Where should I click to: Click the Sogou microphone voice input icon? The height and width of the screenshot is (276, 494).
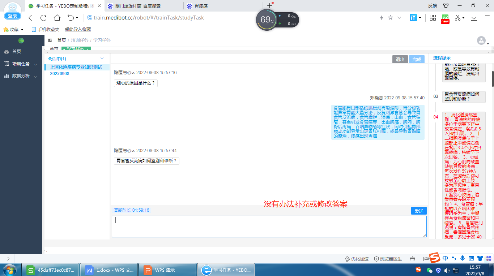click(462, 258)
